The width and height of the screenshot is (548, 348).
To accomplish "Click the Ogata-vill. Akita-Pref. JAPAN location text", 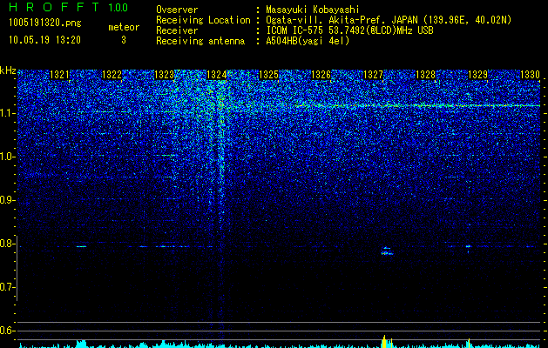I will tap(389, 20).
